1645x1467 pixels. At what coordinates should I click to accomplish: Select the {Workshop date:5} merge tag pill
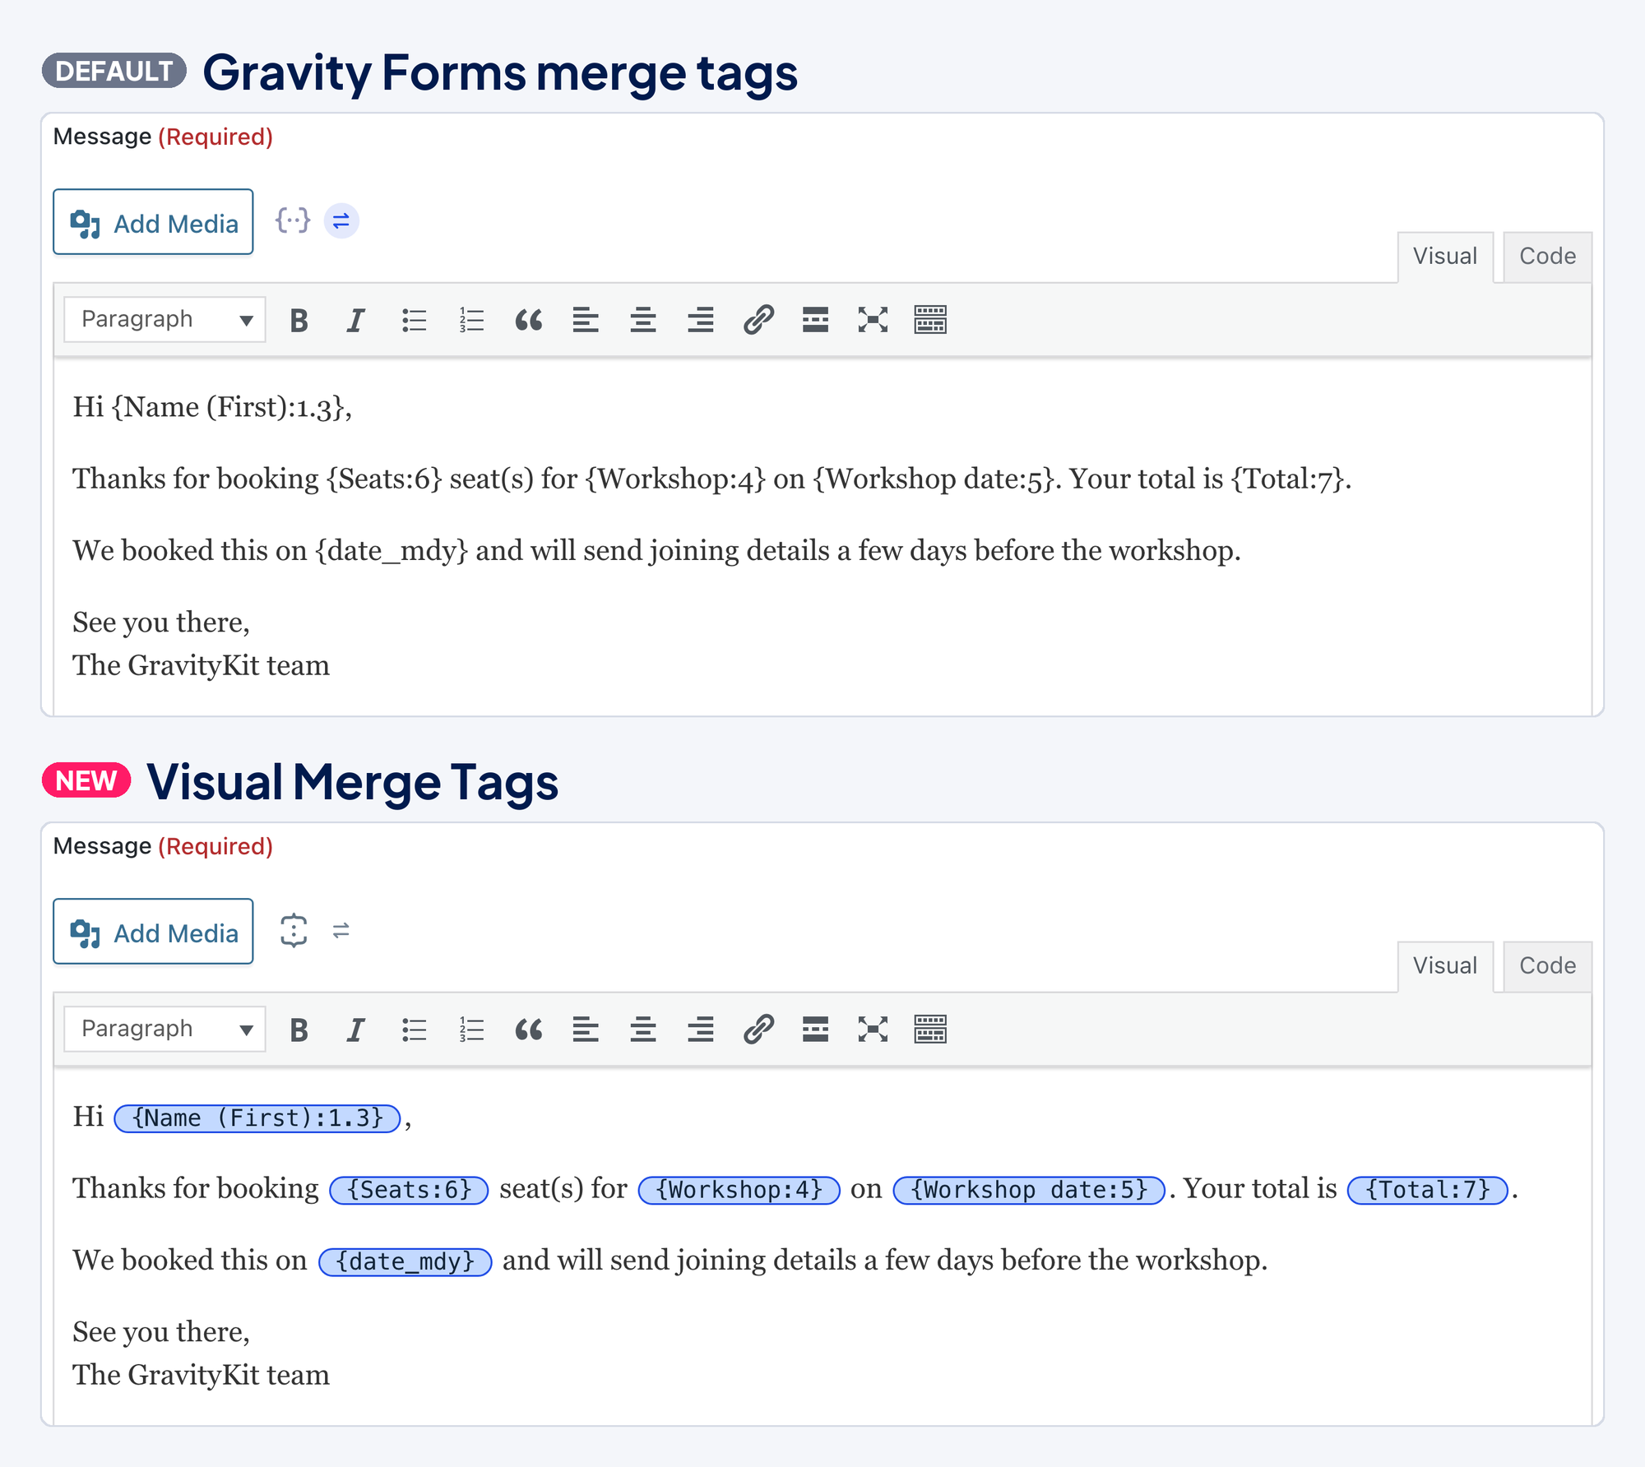coord(1029,1190)
